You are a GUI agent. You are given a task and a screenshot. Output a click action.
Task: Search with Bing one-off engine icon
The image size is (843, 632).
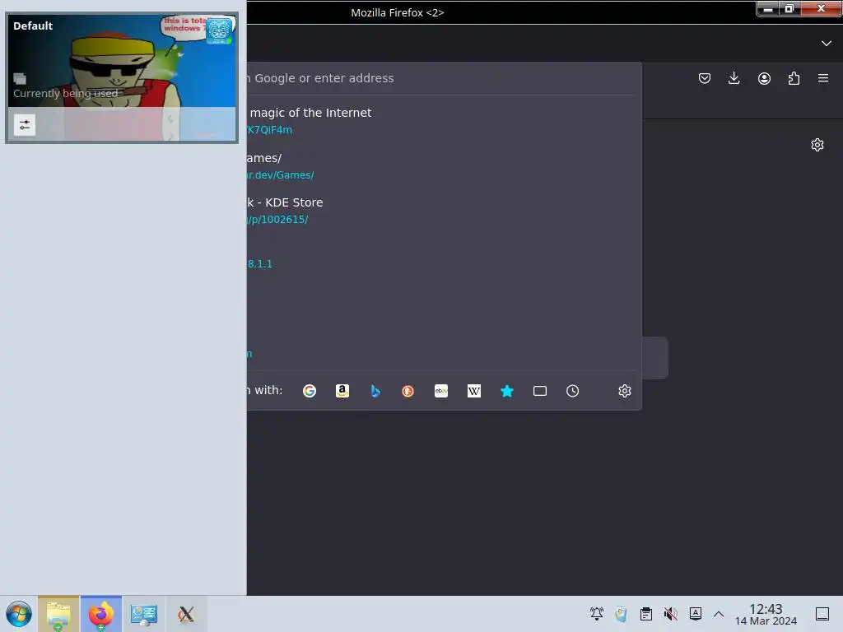coord(375,391)
